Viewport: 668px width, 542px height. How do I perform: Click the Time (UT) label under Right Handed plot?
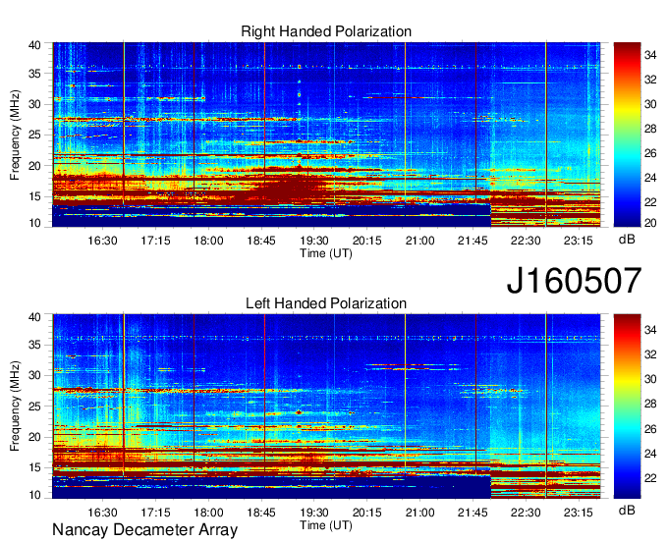click(326, 253)
